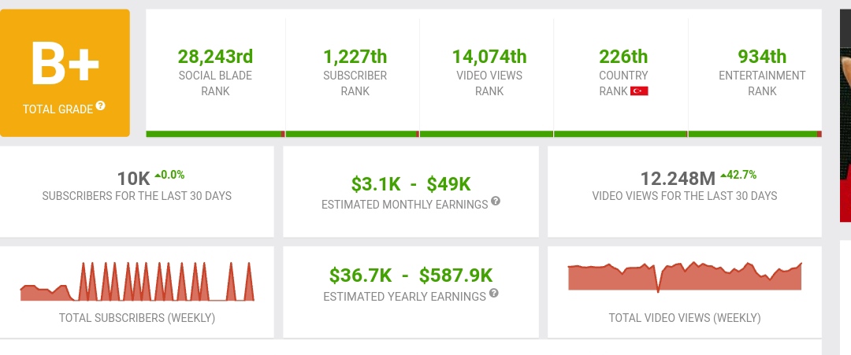The image size is (851, 355).
Task: Open the Total Video Views weekly chart
Action: coord(685,277)
